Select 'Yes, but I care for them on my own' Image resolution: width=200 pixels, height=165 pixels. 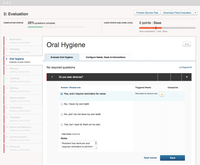[62, 125]
